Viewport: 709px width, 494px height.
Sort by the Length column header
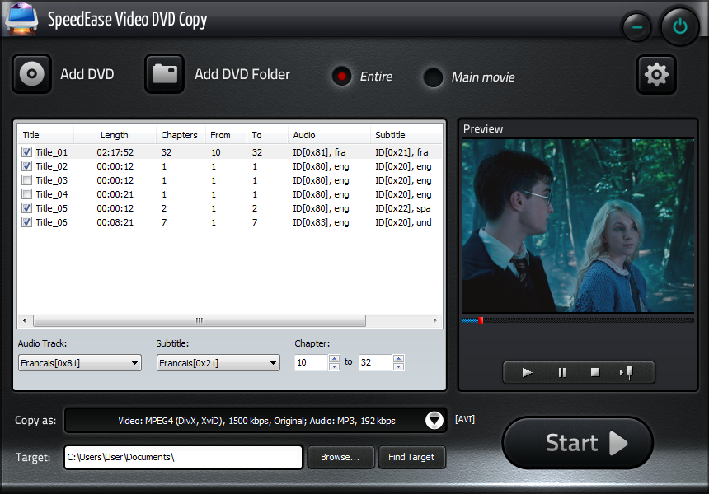pyautogui.click(x=115, y=135)
